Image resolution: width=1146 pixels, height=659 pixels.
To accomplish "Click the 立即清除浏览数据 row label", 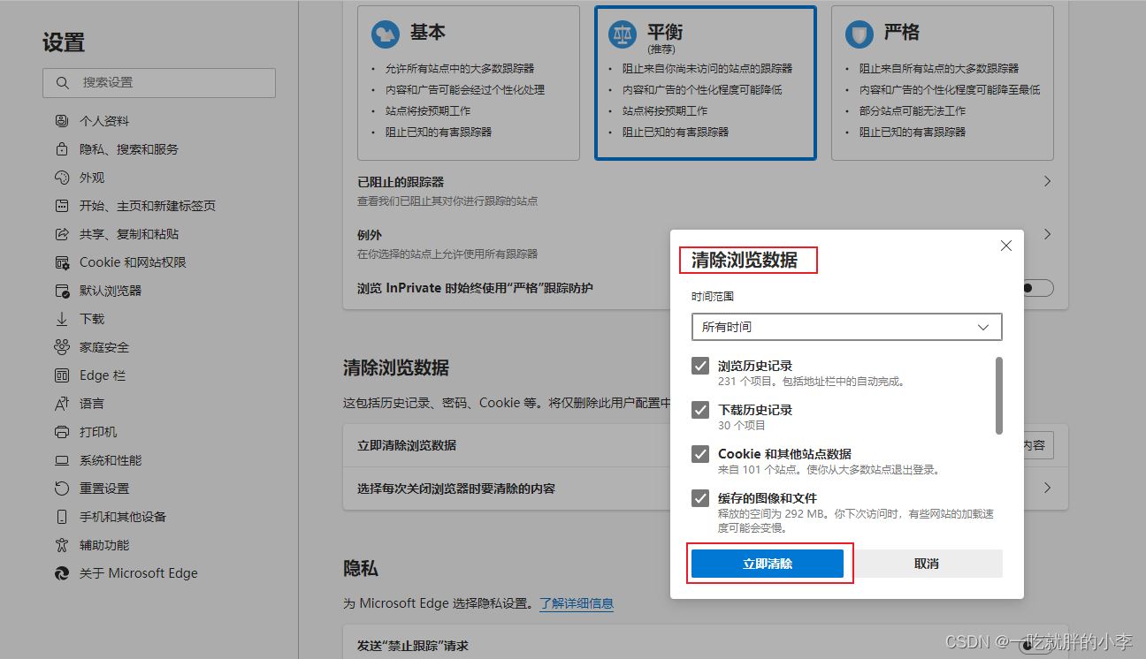I will (407, 445).
